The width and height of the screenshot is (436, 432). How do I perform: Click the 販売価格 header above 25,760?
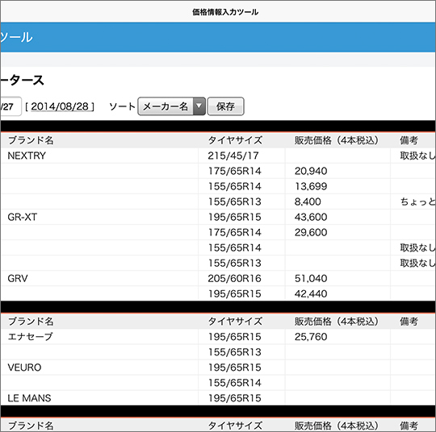336,322
